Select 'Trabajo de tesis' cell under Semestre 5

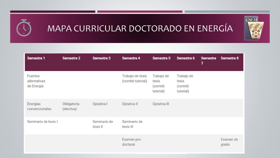(x=161, y=83)
